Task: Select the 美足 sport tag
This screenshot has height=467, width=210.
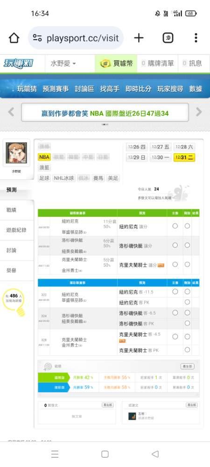Action: tap(113, 178)
